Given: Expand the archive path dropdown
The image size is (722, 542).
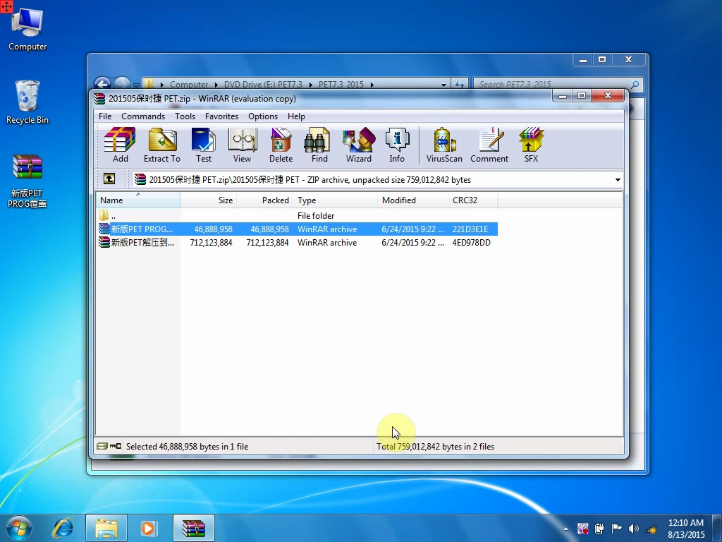Looking at the screenshot, I should click(x=618, y=180).
